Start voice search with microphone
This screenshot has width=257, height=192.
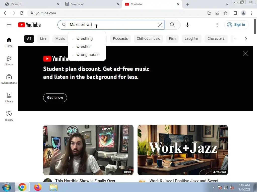[x=187, y=25]
